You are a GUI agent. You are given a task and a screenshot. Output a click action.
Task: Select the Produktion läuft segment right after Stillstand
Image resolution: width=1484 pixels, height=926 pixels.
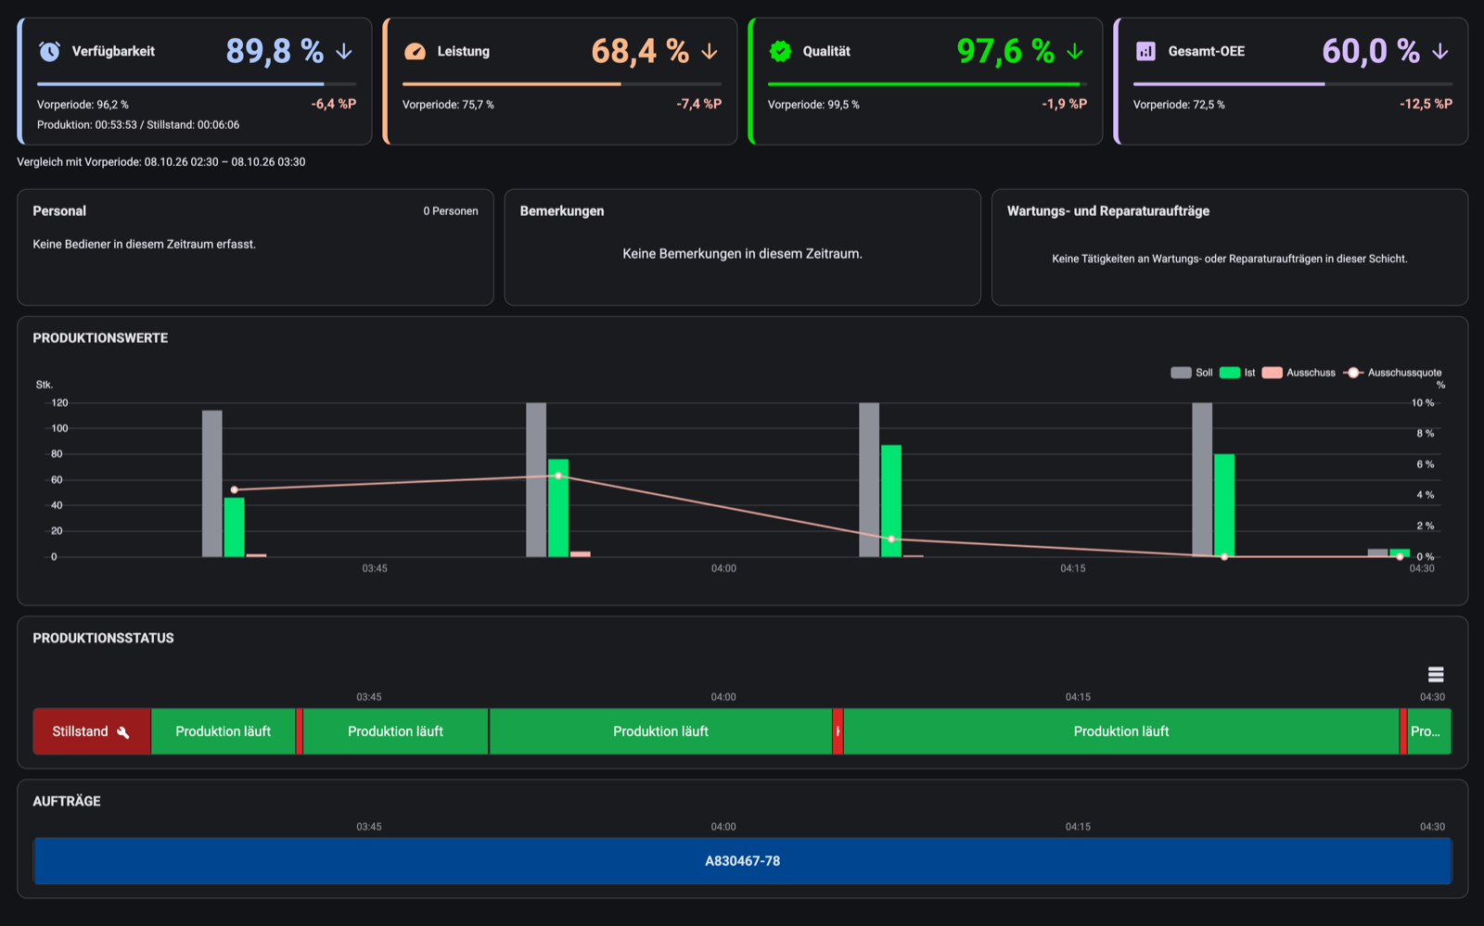(224, 731)
